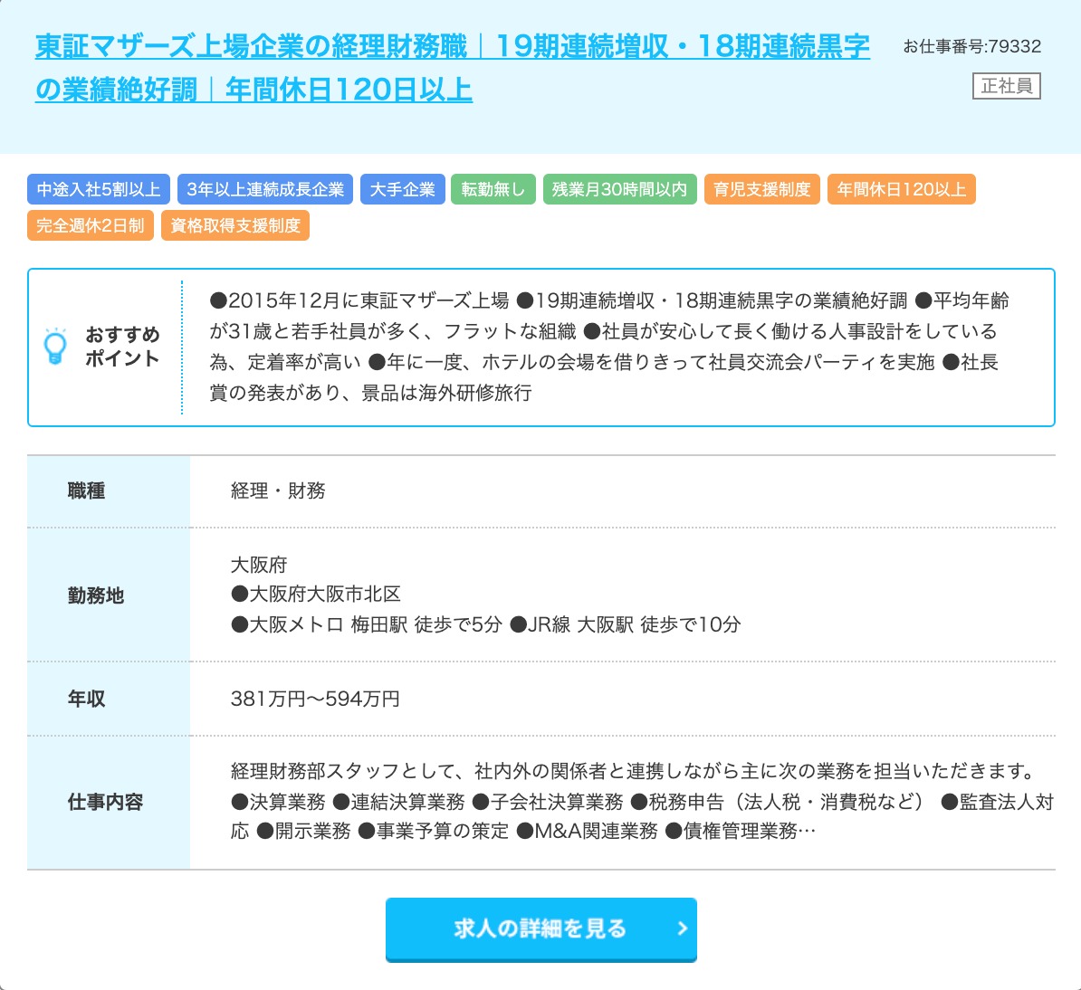This screenshot has width=1081, height=990.
Task: Select the 正社員 employment type badge
Action: tap(1006, 86)
